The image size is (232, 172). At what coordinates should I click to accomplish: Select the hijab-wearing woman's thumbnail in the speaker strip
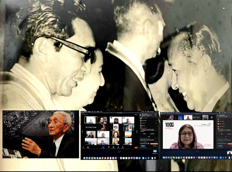pos(188,117)
